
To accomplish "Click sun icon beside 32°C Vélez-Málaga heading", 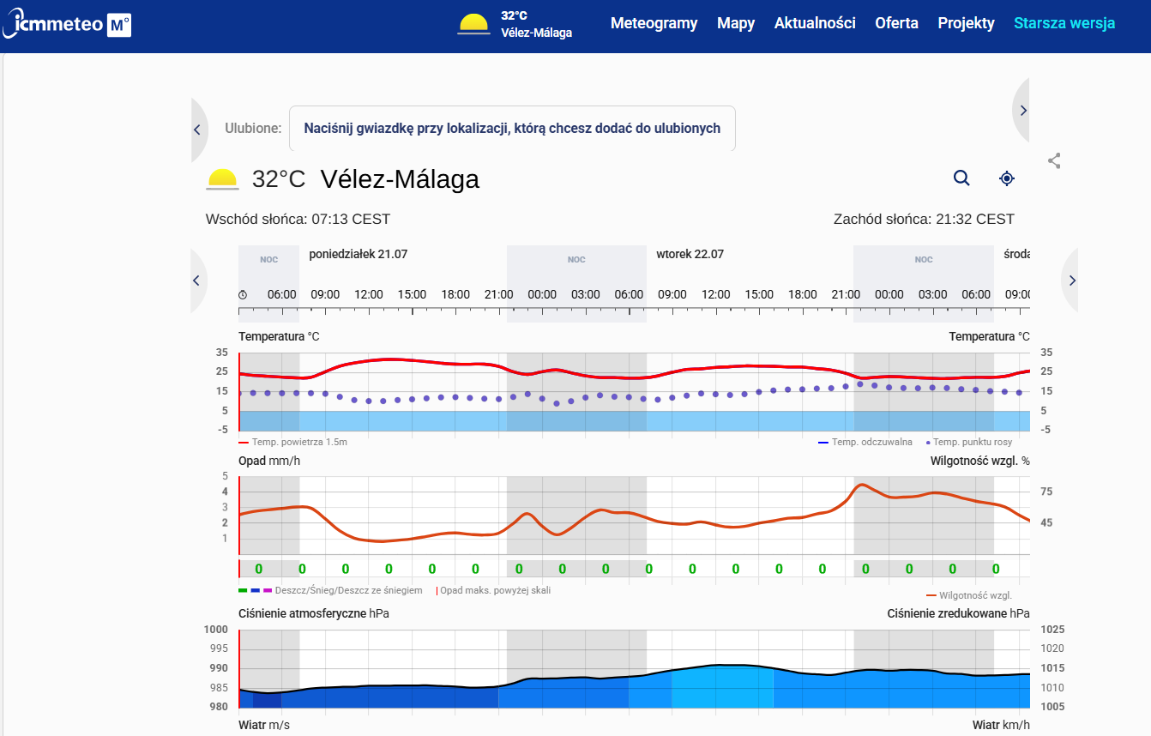I will pos(222,179).
